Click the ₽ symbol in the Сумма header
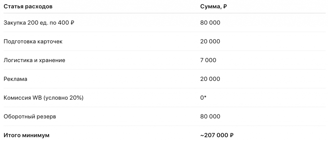This screenshot has height=143, width=328. [x=225, y=6]
